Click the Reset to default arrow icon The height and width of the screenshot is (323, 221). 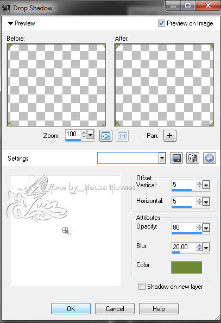(x=210, y=158)
